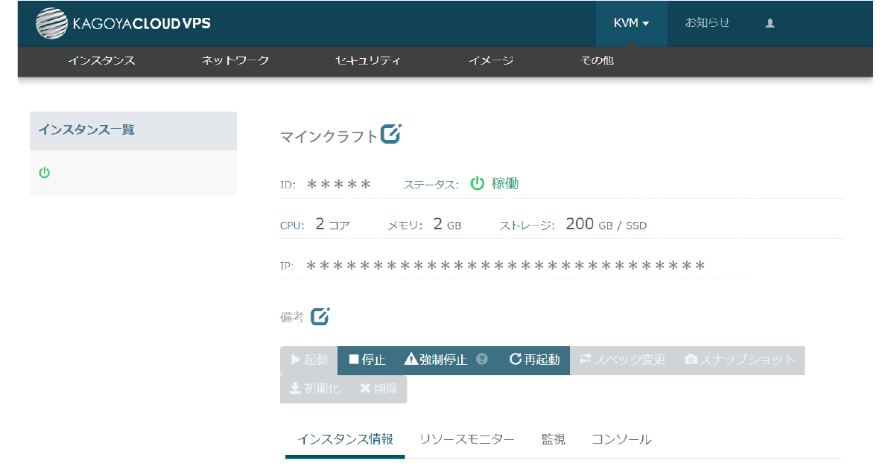Click the edit icon next to マインクラフト
The width and height of the screenshot is (894, 469).
(x=391, y=134)
